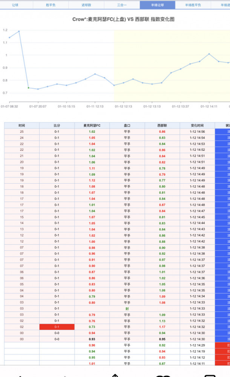Click 麦克阿瑟FC odds value 1.11
This screenshot has height=377, width=230.
[92, 168]
